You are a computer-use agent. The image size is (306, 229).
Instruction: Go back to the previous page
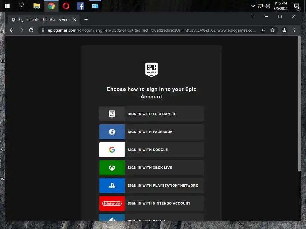[12, 30]
